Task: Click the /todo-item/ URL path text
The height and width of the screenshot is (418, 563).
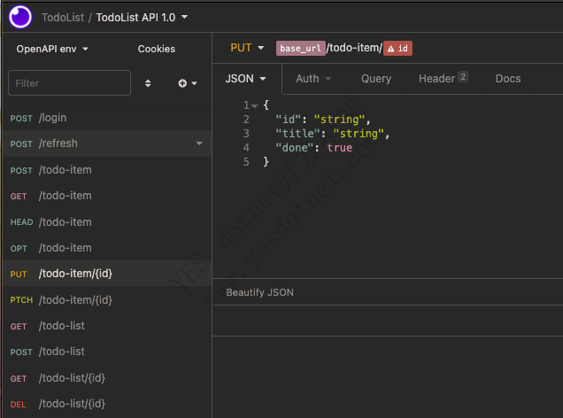Action: tap(354, 48)
